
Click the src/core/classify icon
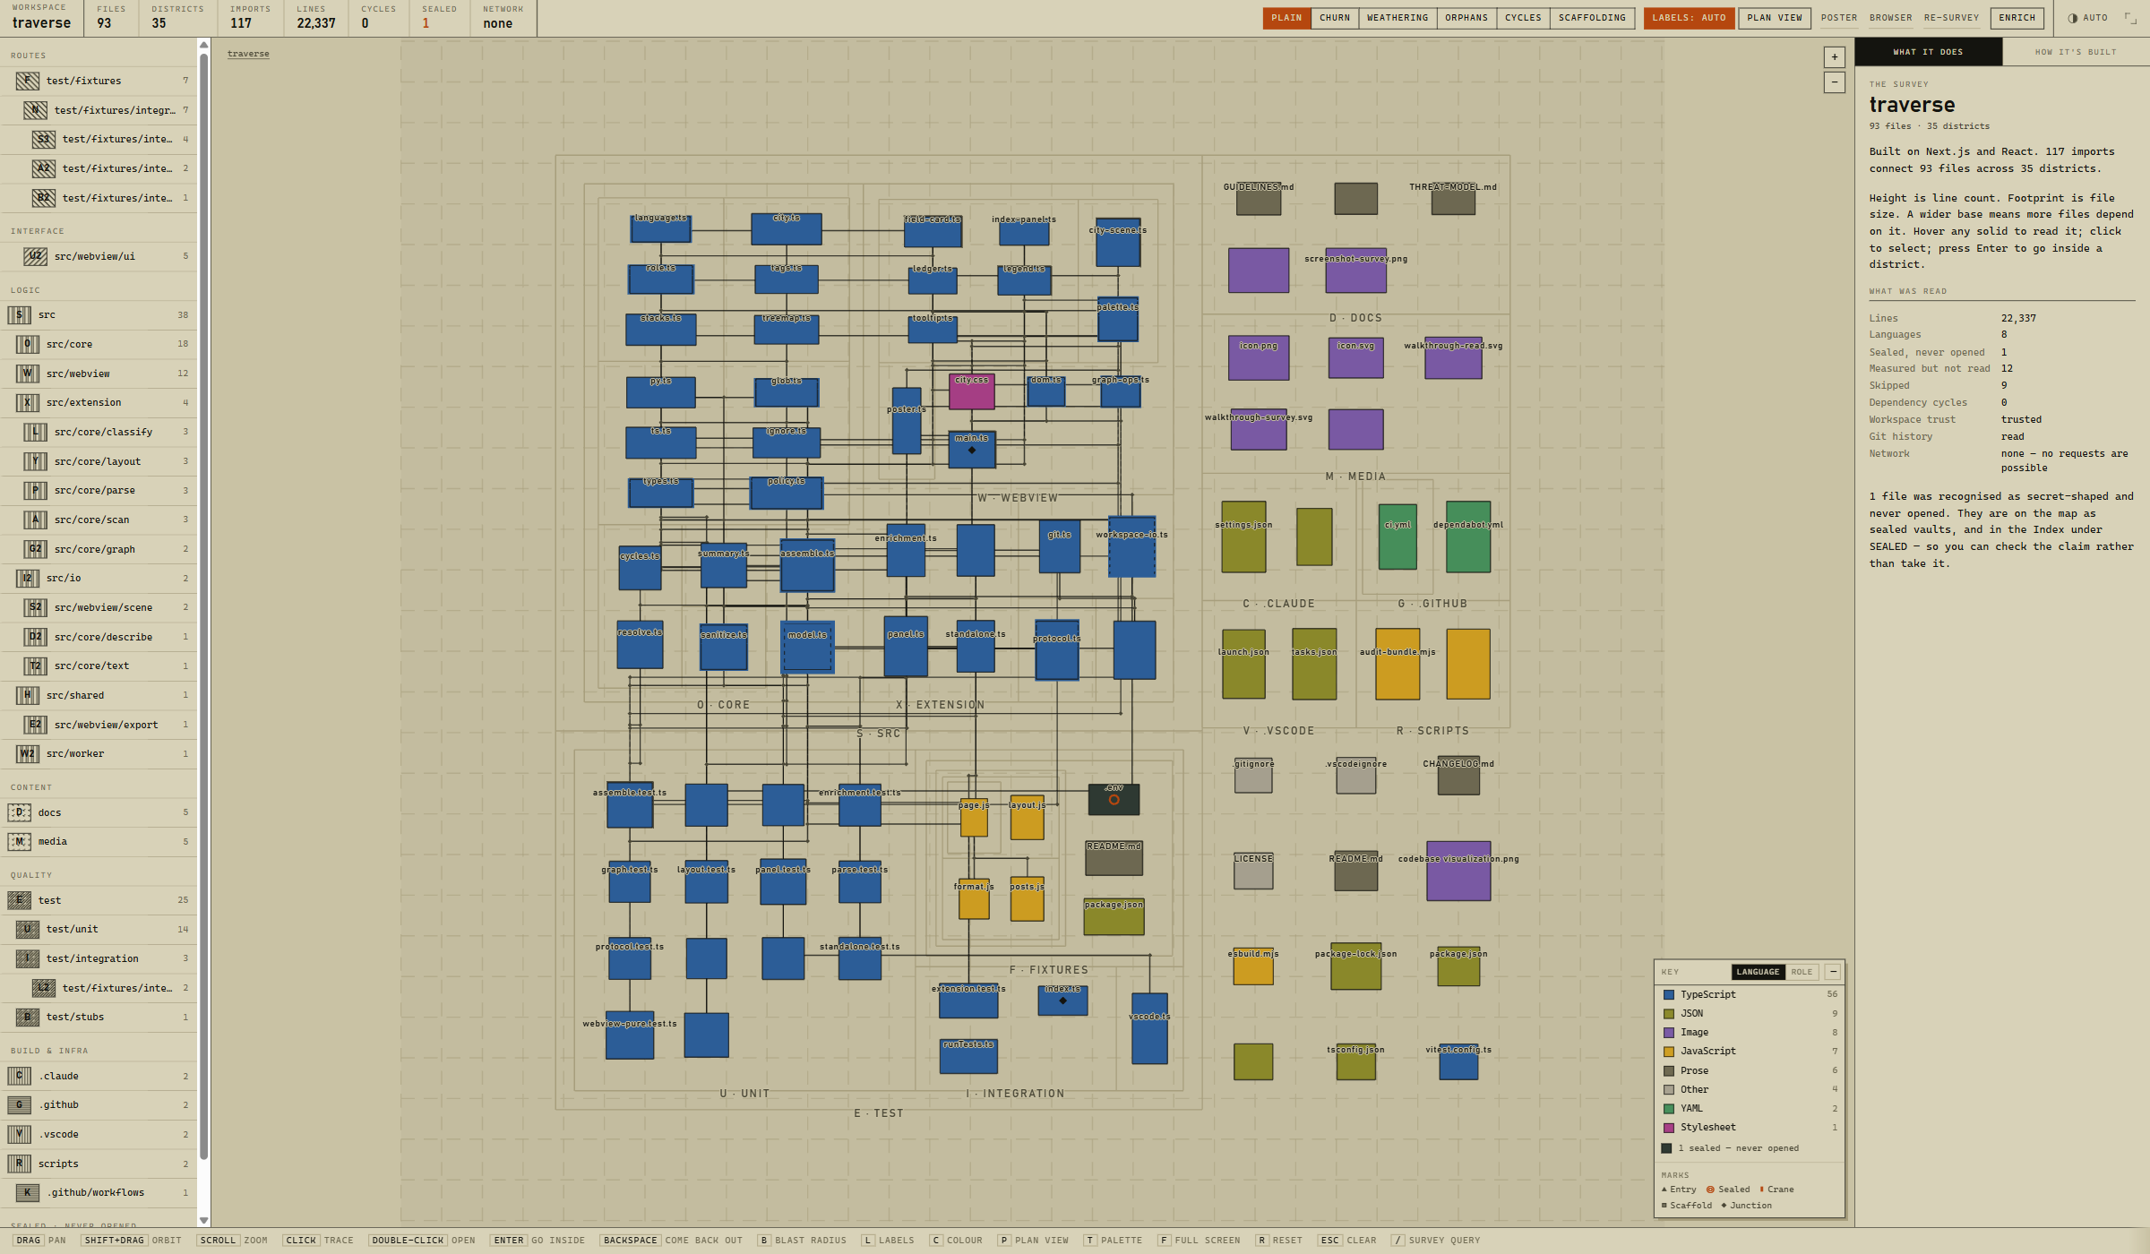click(x=35, y=432)
